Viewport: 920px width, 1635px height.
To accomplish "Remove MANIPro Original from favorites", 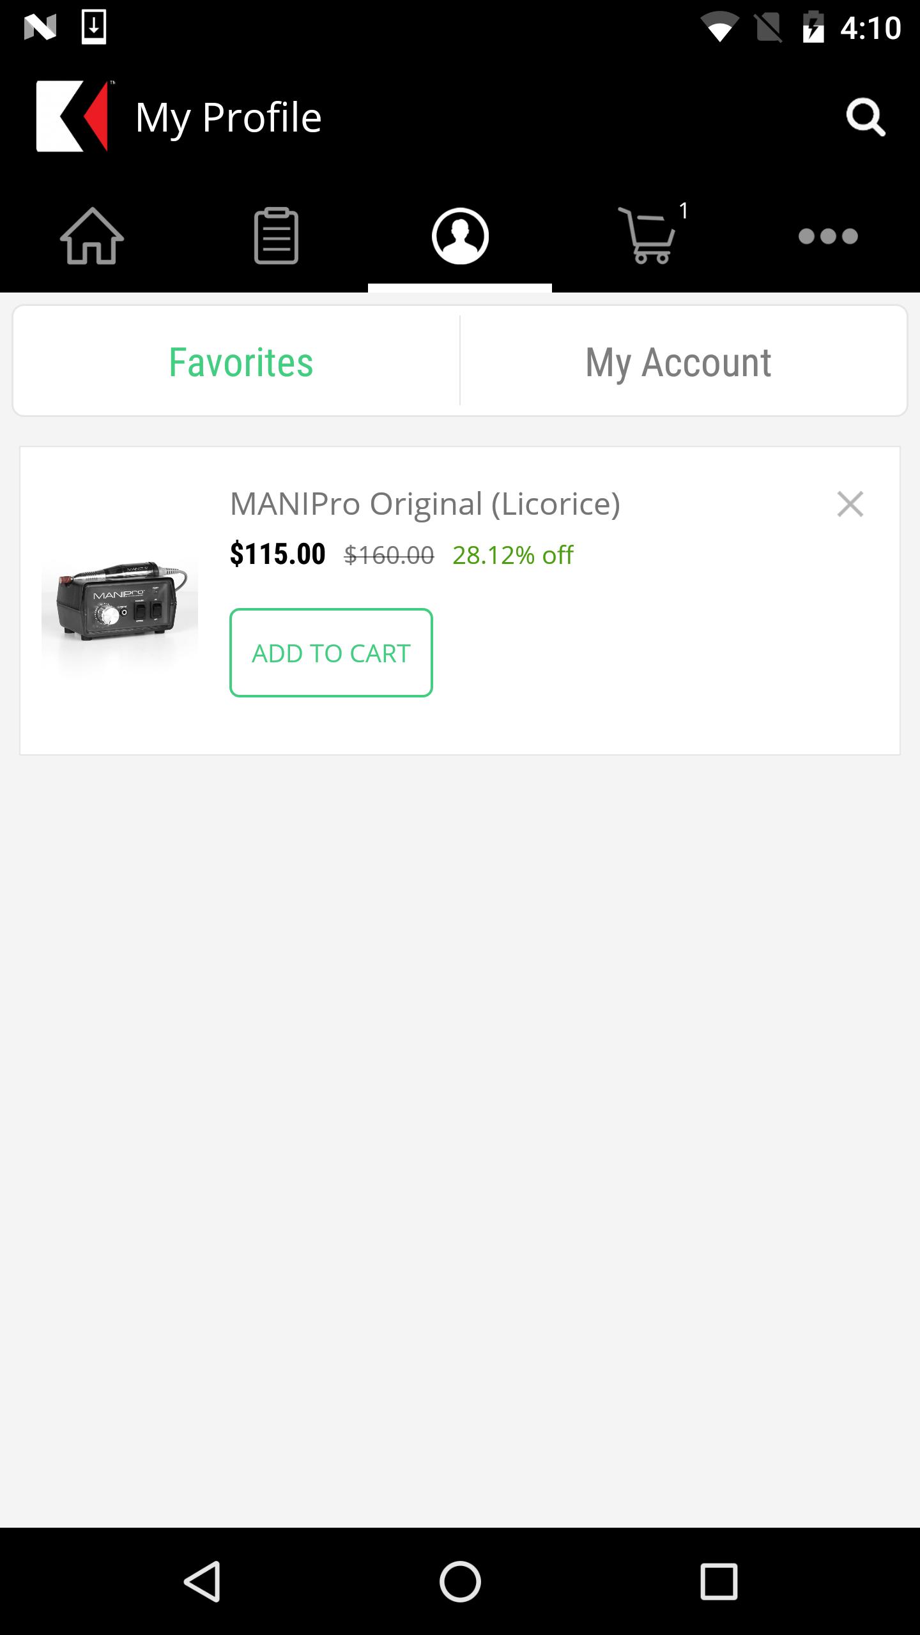I will point(850,504).
